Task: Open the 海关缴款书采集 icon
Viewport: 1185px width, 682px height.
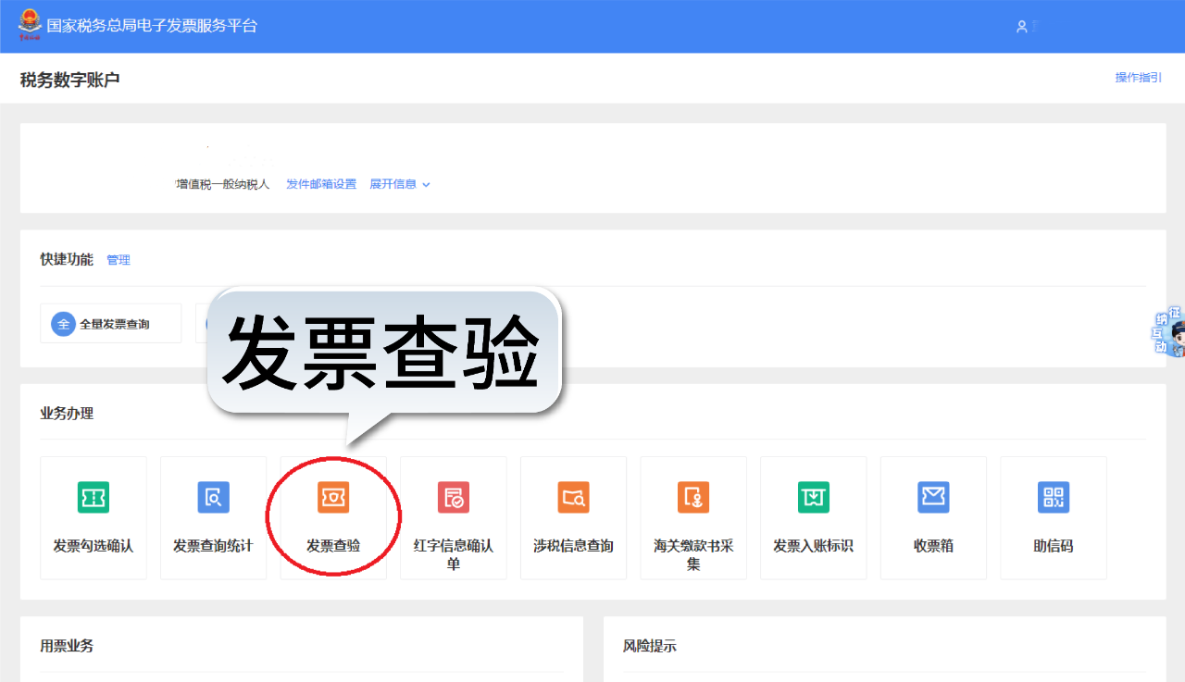Action: (693, 498)
